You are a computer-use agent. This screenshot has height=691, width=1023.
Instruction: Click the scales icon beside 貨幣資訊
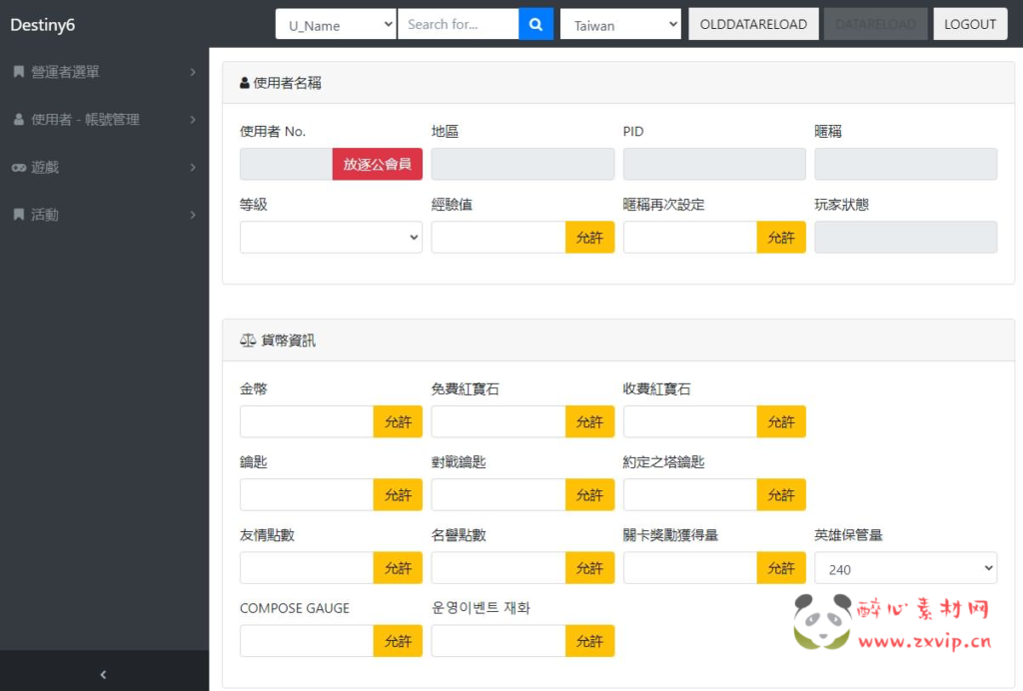[x=247, y=340]
